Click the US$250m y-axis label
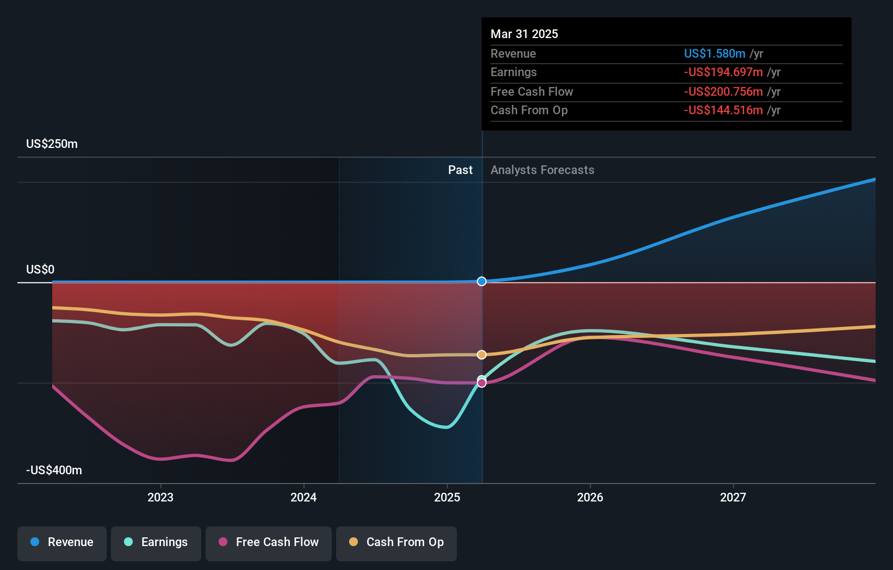Screen dimensions: 893x570 tap(52, 144)
